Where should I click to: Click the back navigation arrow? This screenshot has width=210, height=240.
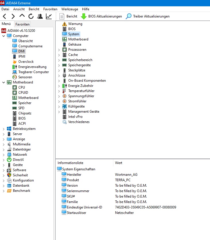(x=4, y=16)
